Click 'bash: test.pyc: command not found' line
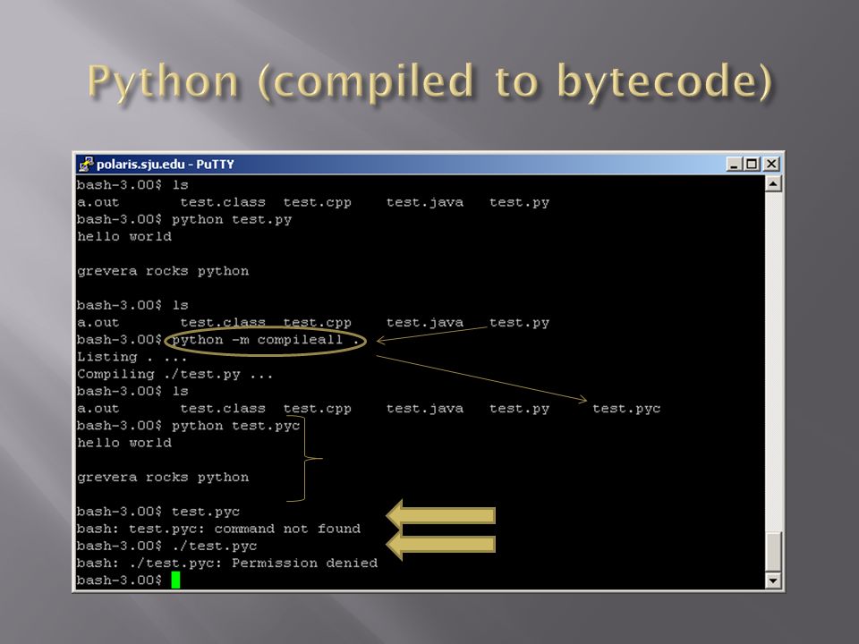This screenshot has height=644, width=859. click(x=218, y=529)
